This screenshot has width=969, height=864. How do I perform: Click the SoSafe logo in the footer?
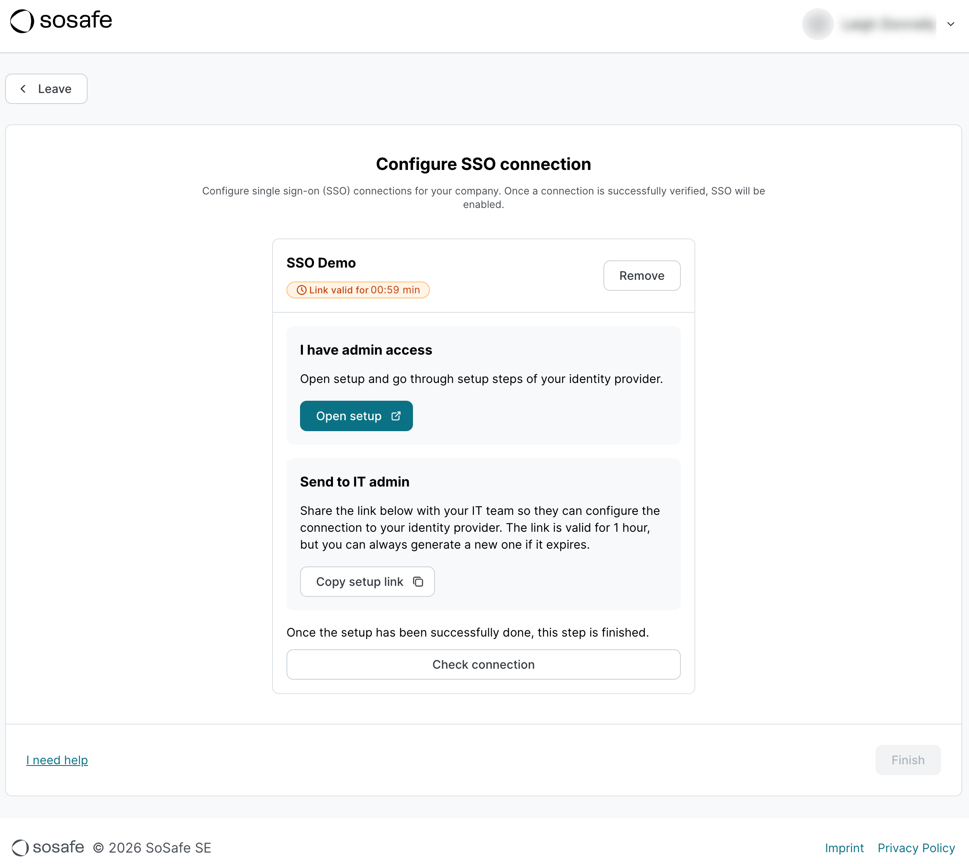click(x=48, y=848)
